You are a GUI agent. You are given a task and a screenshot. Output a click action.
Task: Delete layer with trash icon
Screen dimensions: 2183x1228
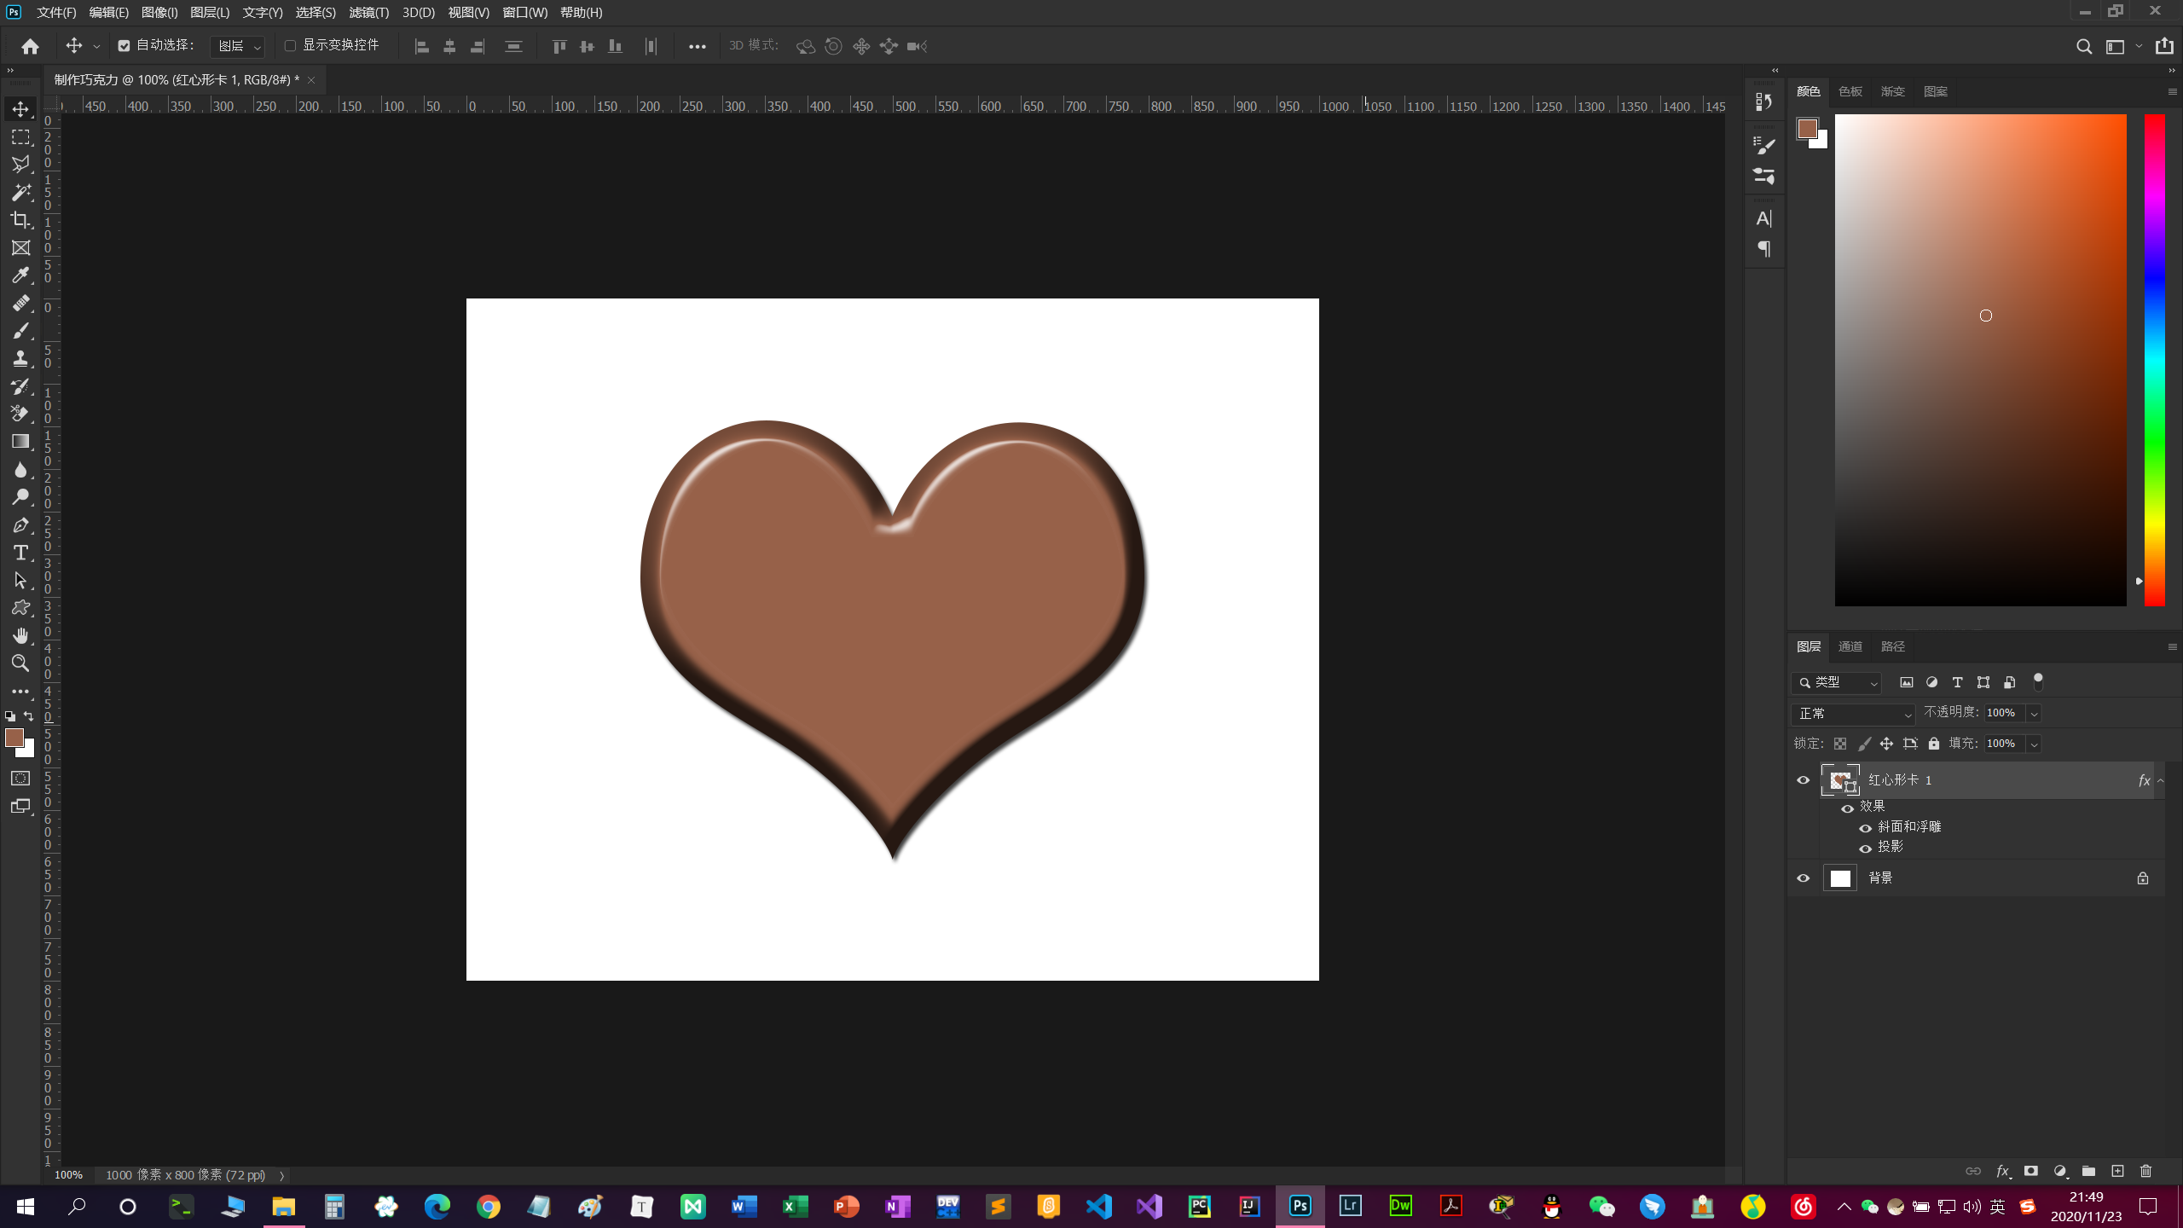(2146, 1171)
